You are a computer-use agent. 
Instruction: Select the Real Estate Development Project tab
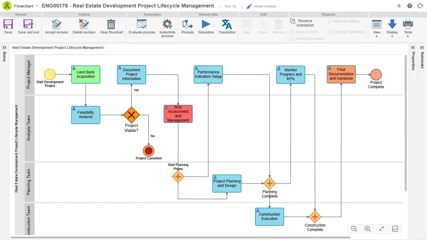click(x=58, y=47)
